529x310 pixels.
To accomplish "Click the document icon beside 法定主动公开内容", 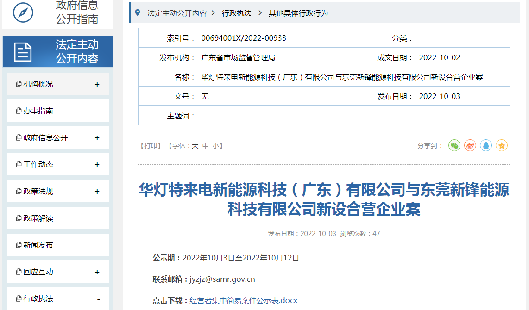I will [x=23, y=52].
